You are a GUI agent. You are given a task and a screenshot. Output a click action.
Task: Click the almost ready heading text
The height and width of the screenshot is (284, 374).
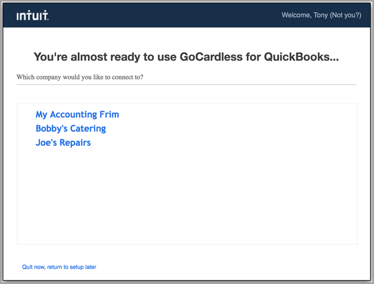(186, 57)
